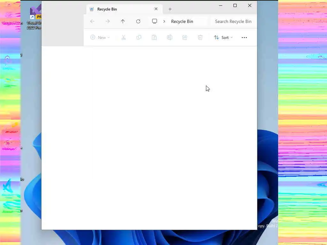Click the This PC monitor icon in address bar
This screenshot has height=245, width=327.
tap(155, 21)
